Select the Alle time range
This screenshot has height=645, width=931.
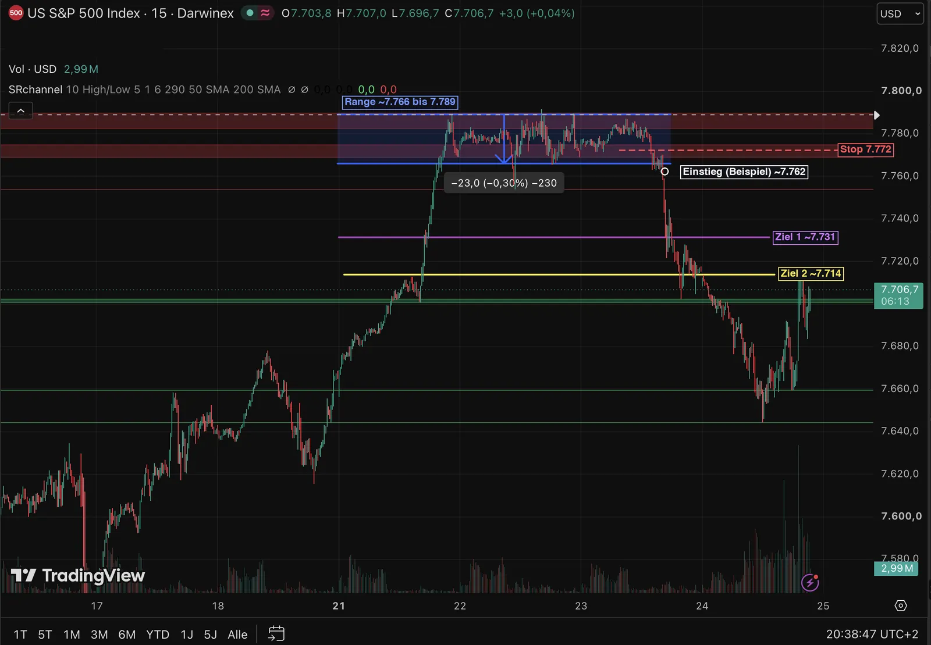coord(237,634)
